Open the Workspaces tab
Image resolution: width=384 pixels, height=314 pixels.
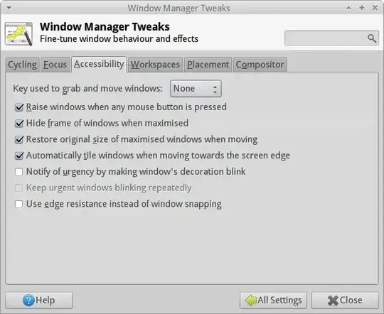point(155,65)
